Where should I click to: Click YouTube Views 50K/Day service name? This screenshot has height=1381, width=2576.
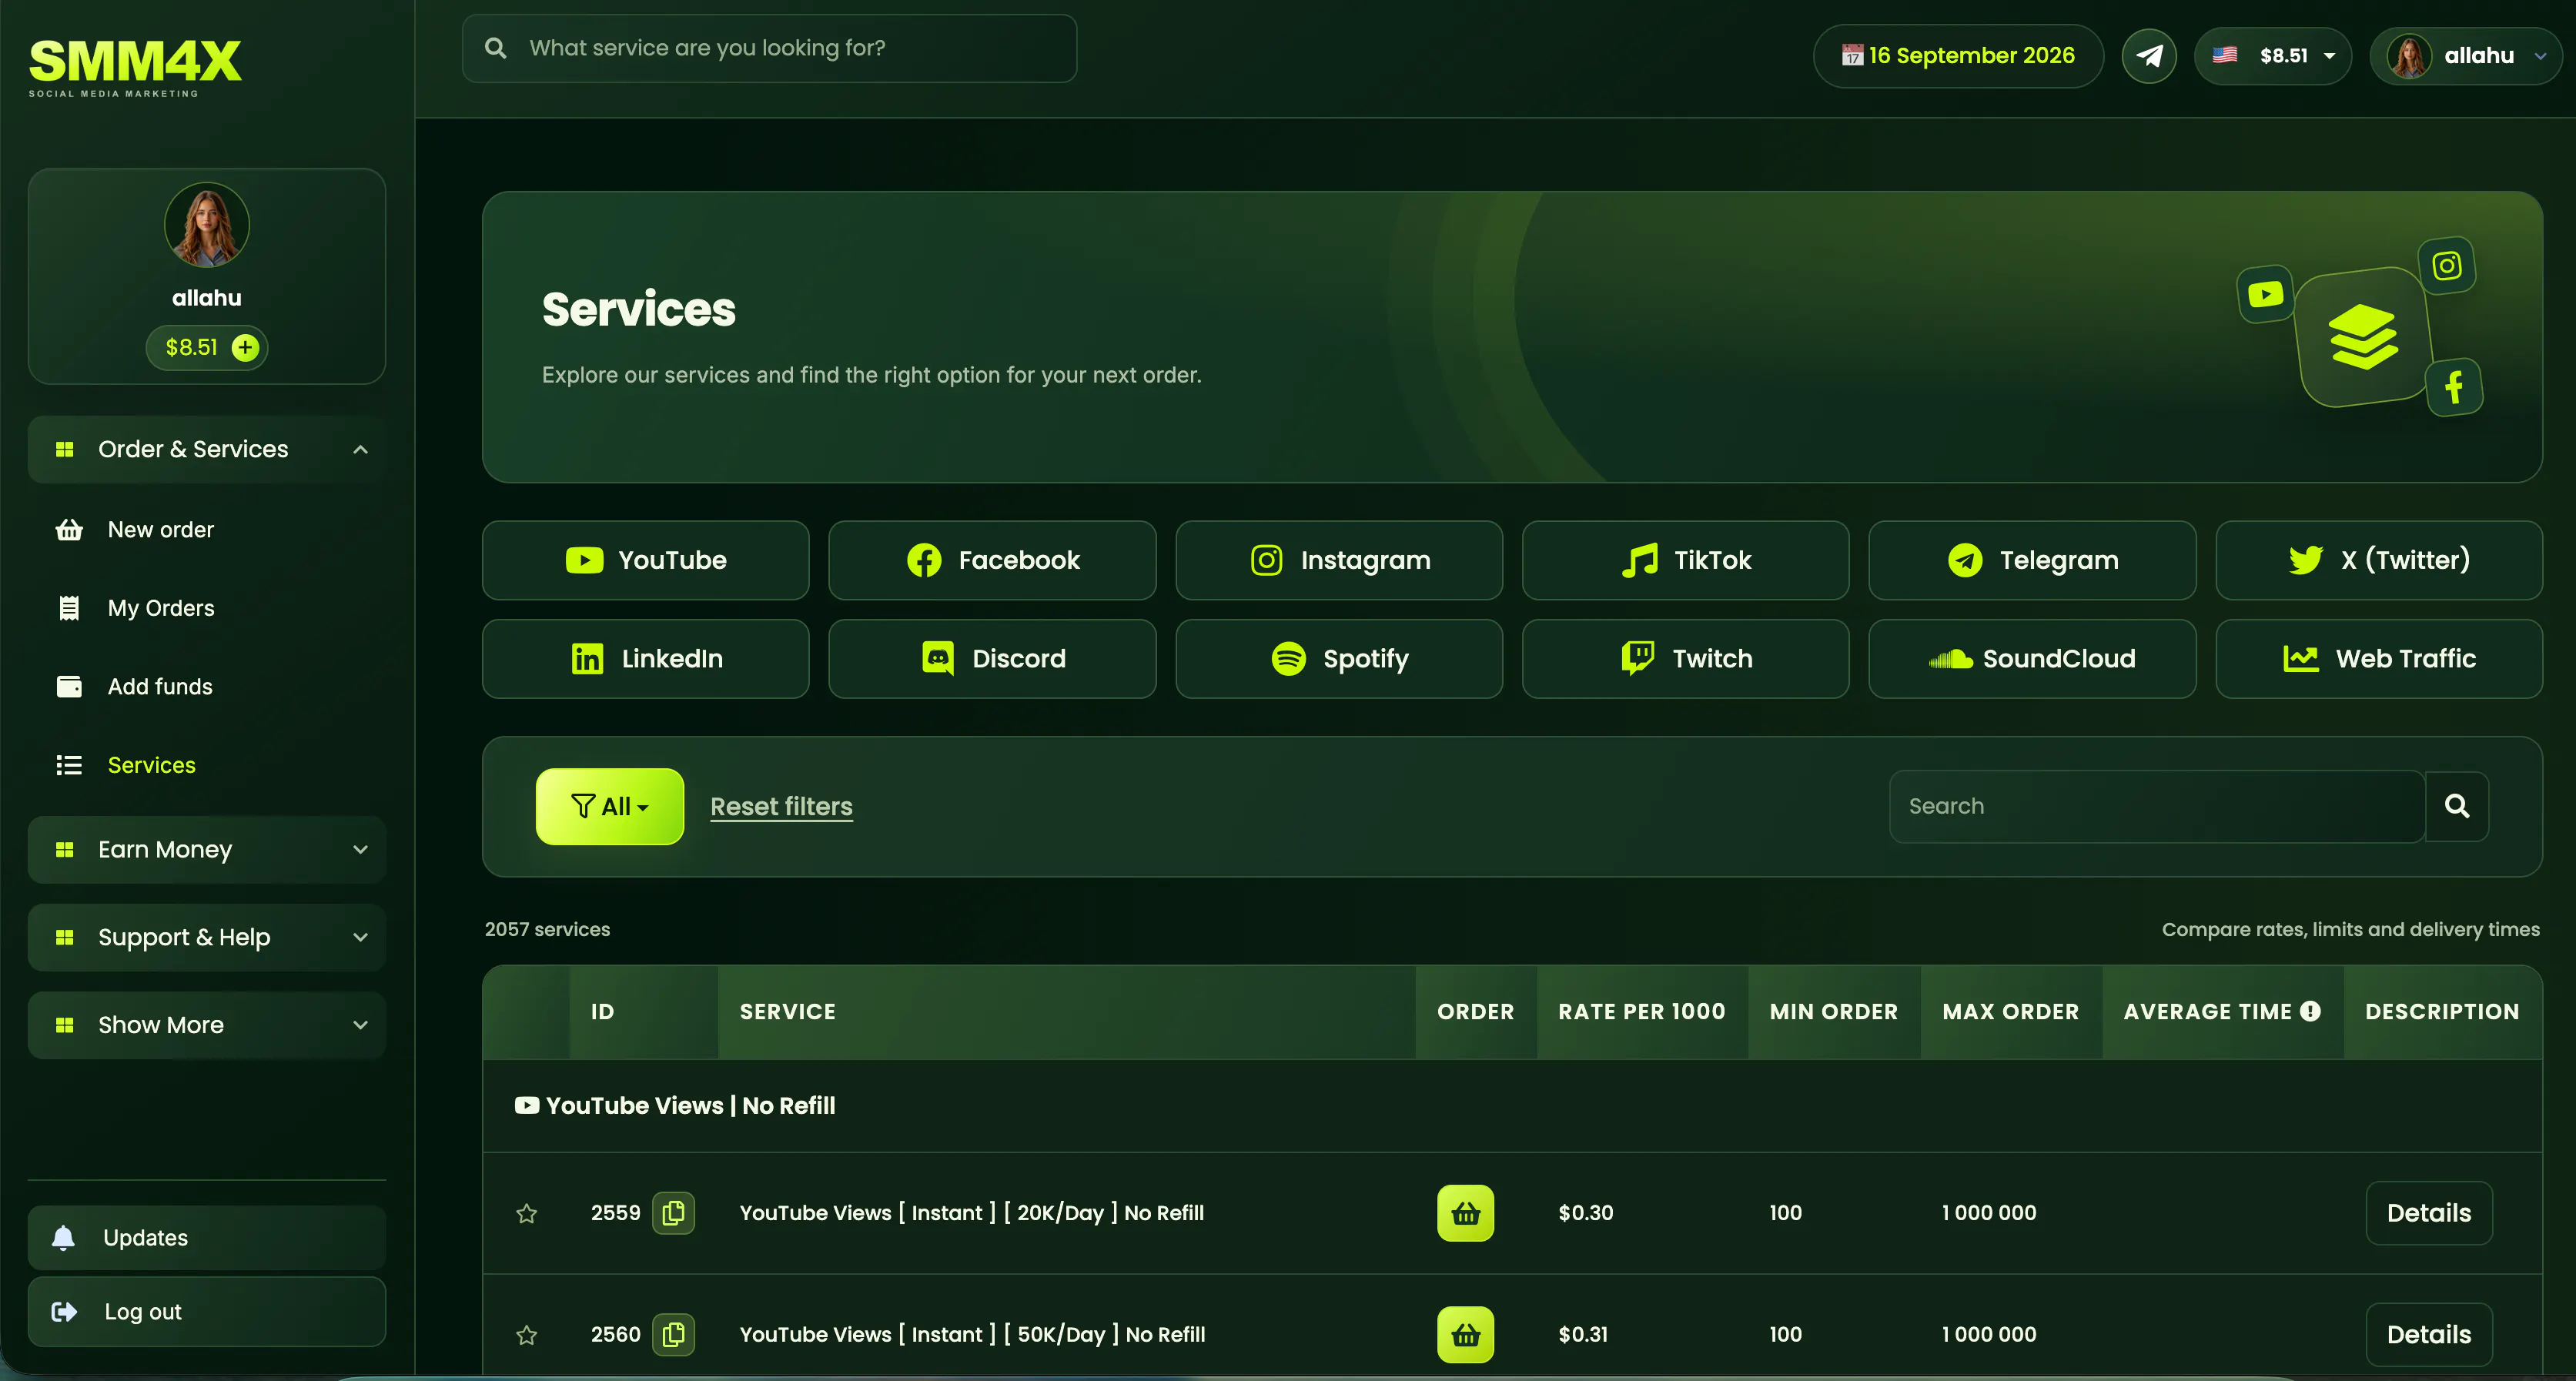(973, 1334)
